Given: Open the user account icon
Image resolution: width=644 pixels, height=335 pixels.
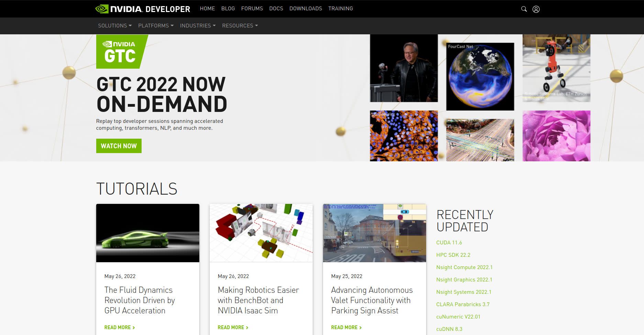Looking at the screenshot, I should 536,9.
